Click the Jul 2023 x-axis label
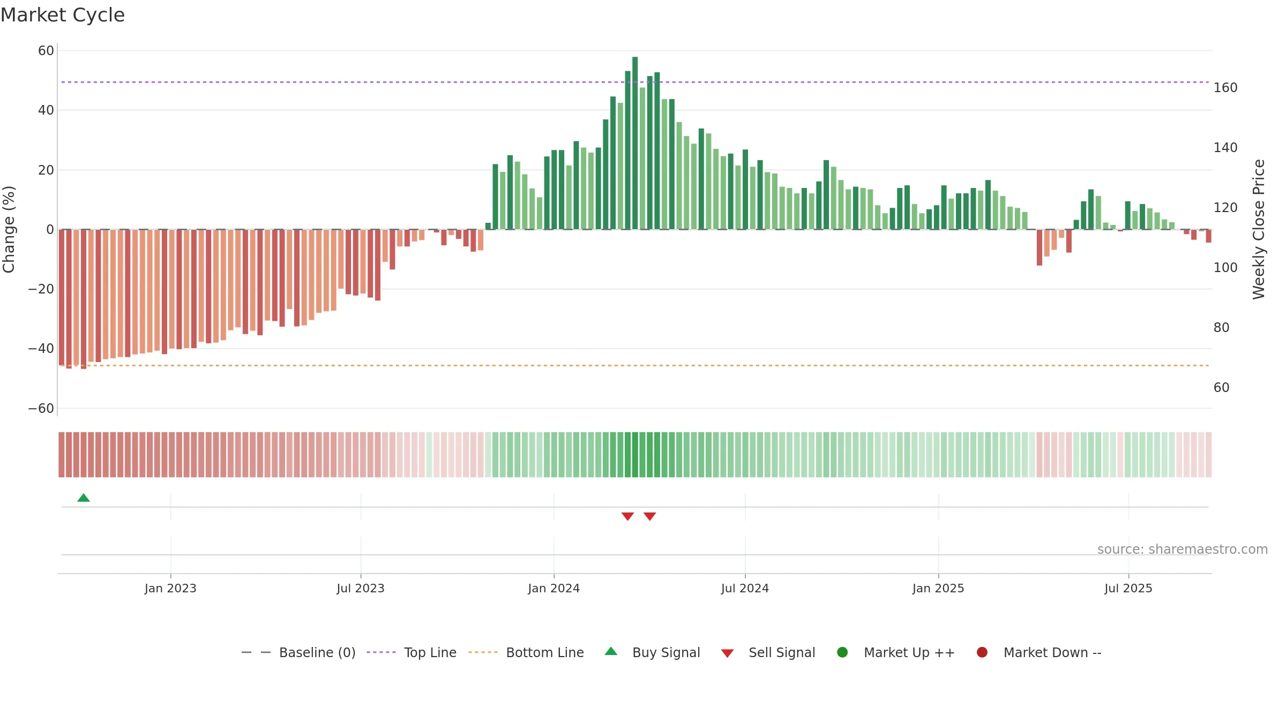This screenshot has height=723, width=1286. pos(361,589)
